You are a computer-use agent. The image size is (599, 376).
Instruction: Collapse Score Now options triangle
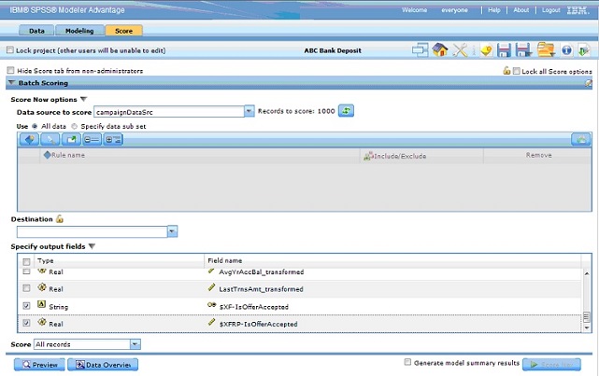pyautogui.click(x=84, y=99)
